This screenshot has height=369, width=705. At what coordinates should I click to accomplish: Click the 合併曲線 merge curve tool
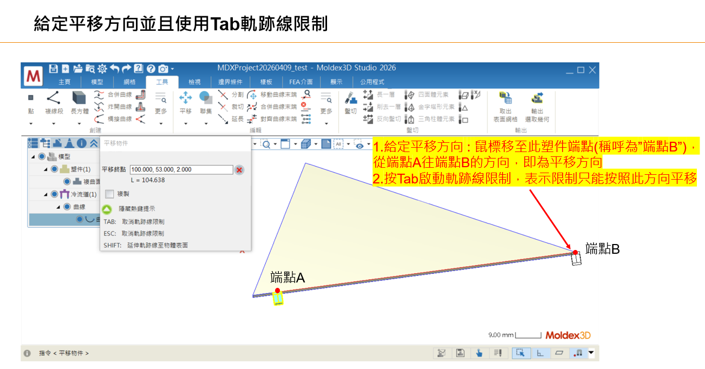tap(113, 94)
